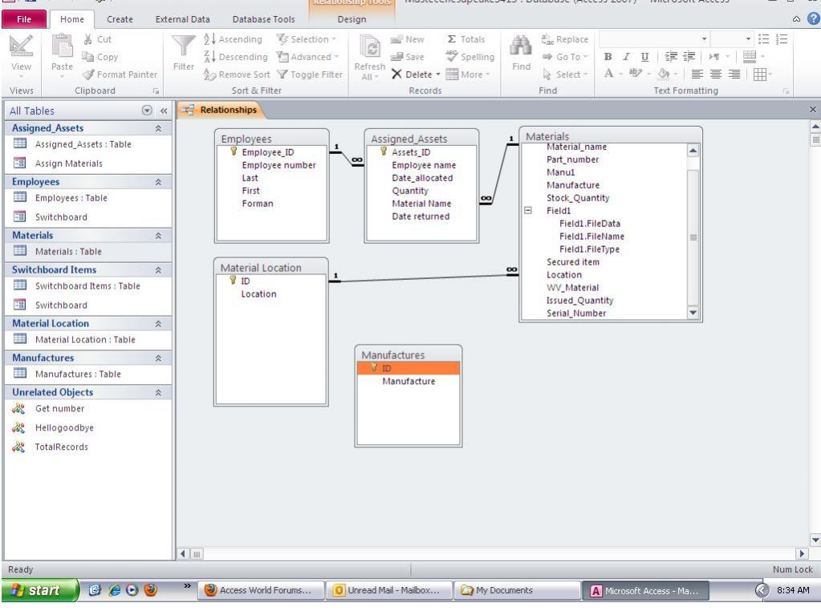Open My Documents from the taskbar
Screen dimensions: 821x615
pyautogui.click(x=516, y=590)
